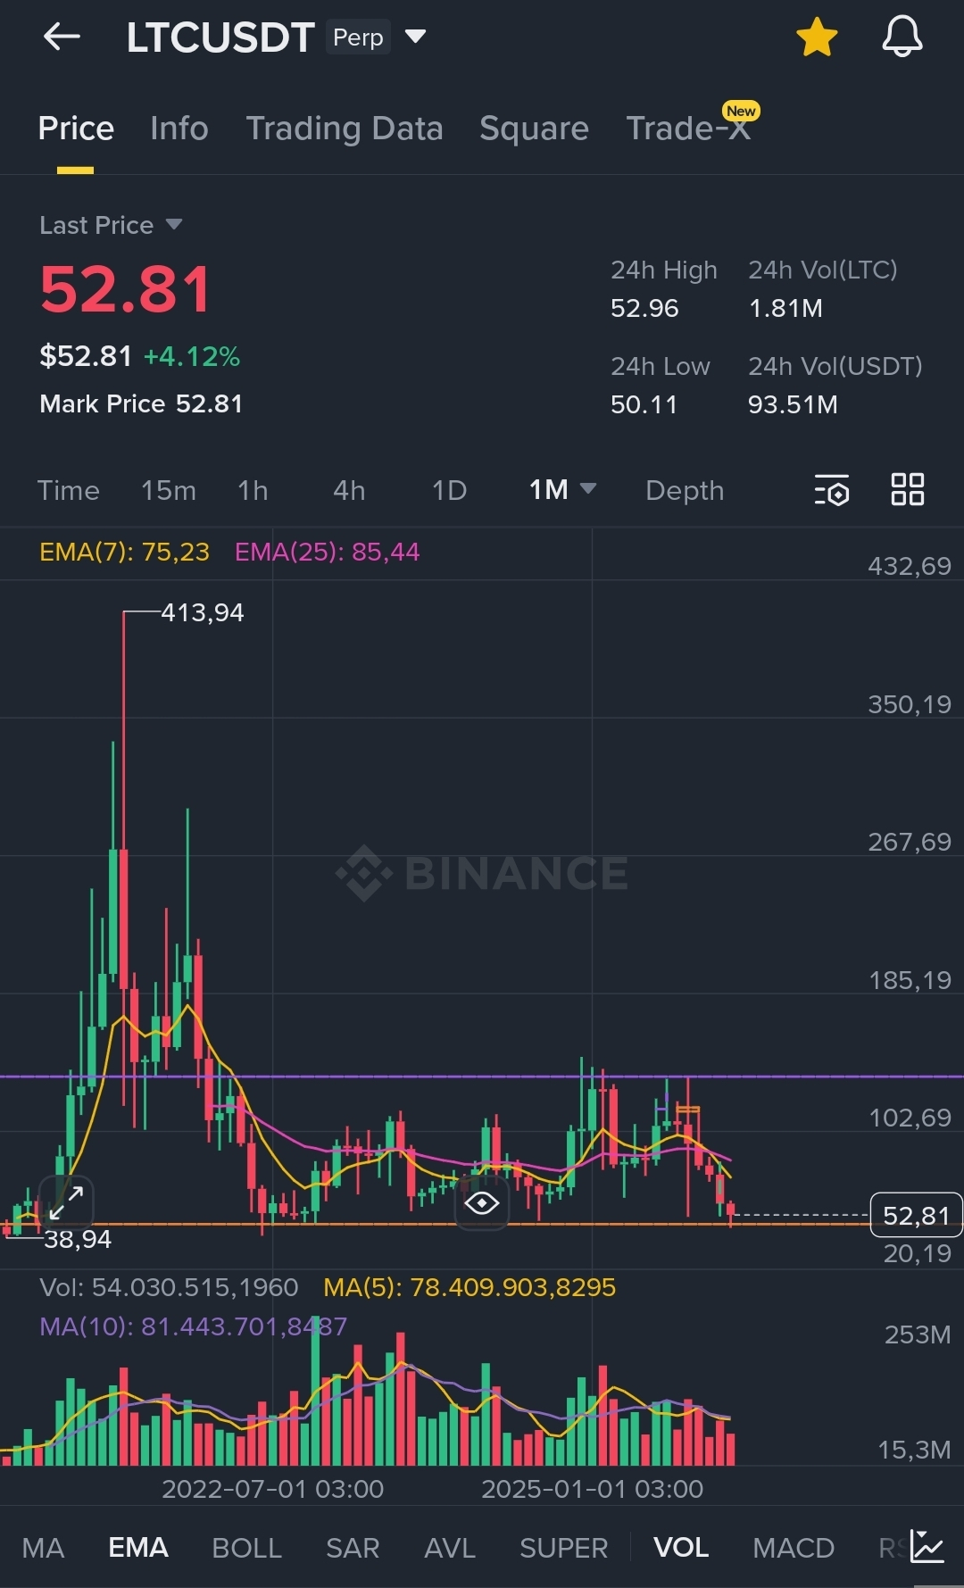The image size is (964, 1588).
Task: Enable the MA indicator
Action: (43, 1548)
